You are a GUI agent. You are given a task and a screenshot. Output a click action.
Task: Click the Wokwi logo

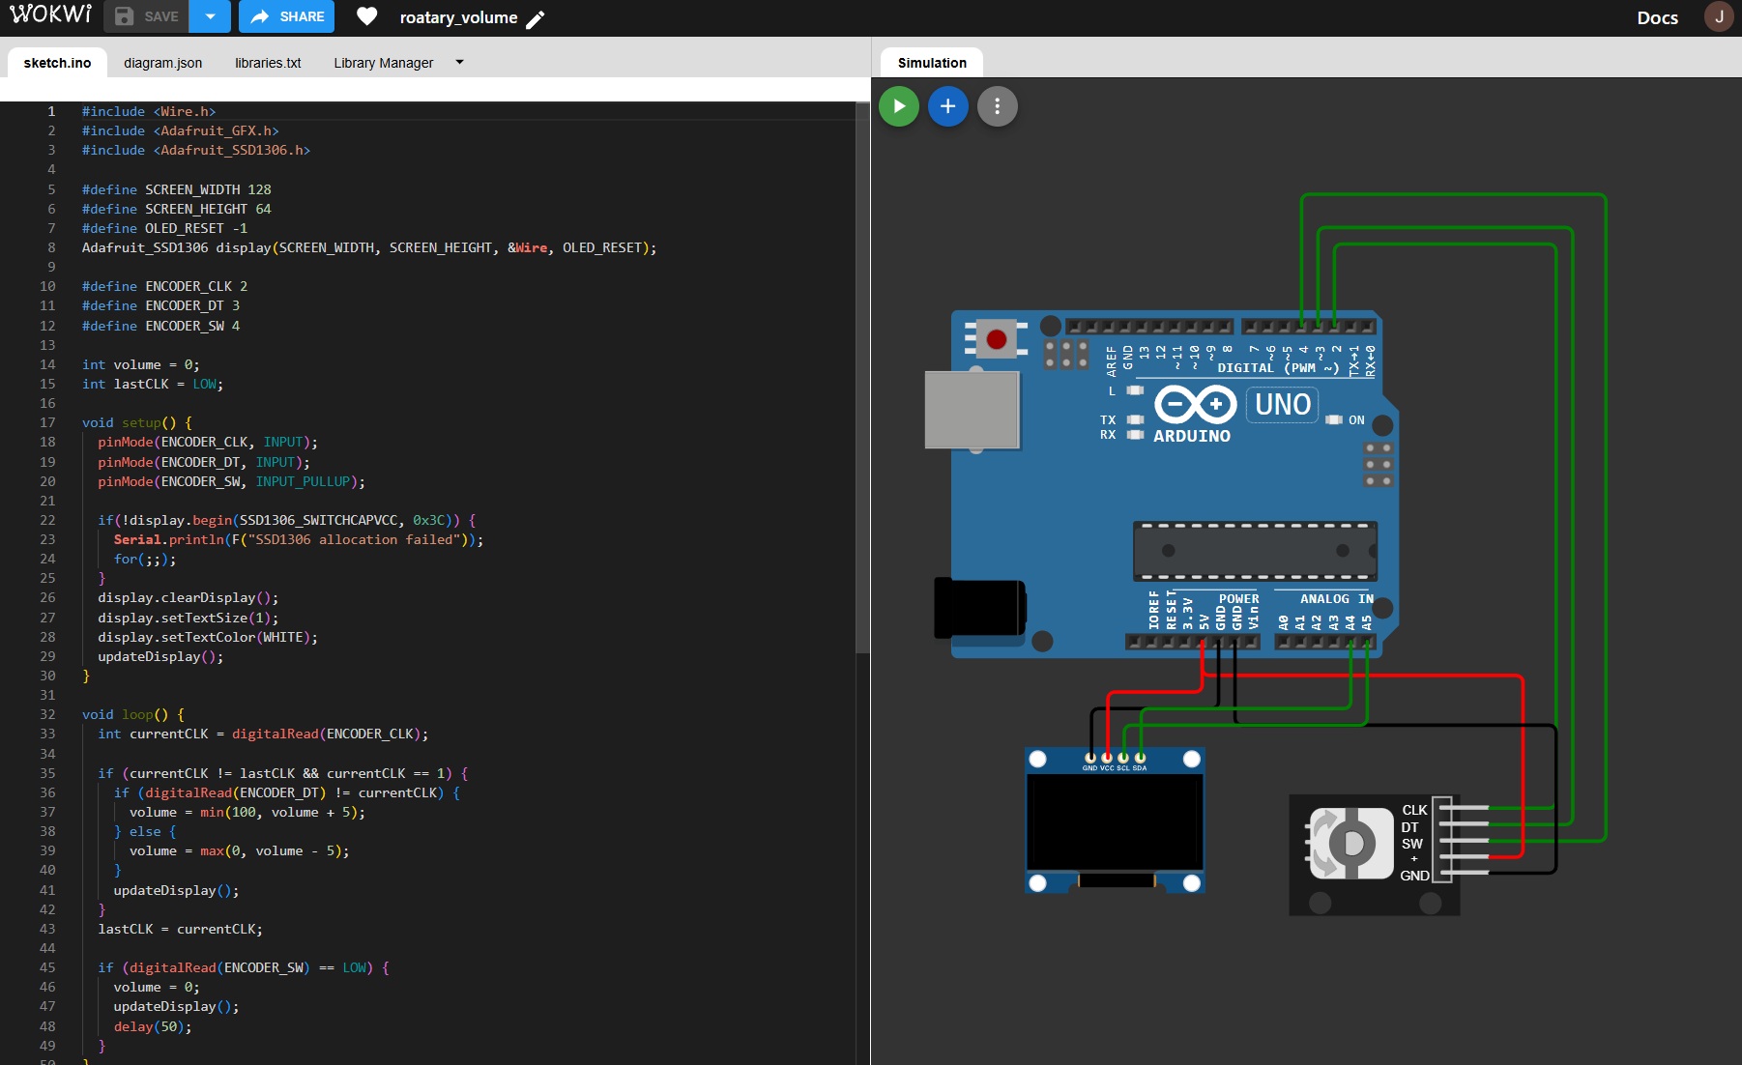(50, 15)
